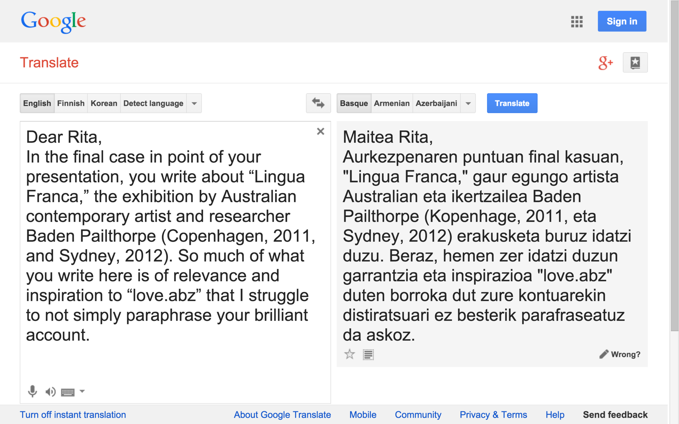Select Finnish as source language
679x424 pixels.
(71, 103)
